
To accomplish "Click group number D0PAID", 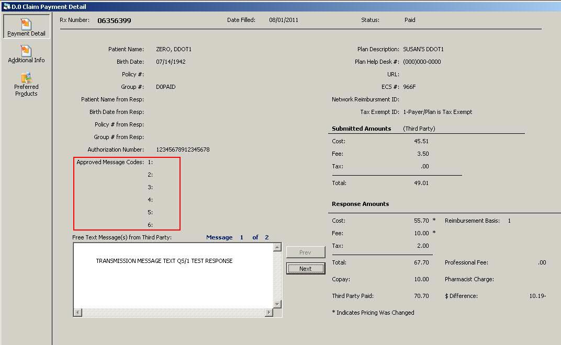I will pyautogui.click(x=166, y=87).
